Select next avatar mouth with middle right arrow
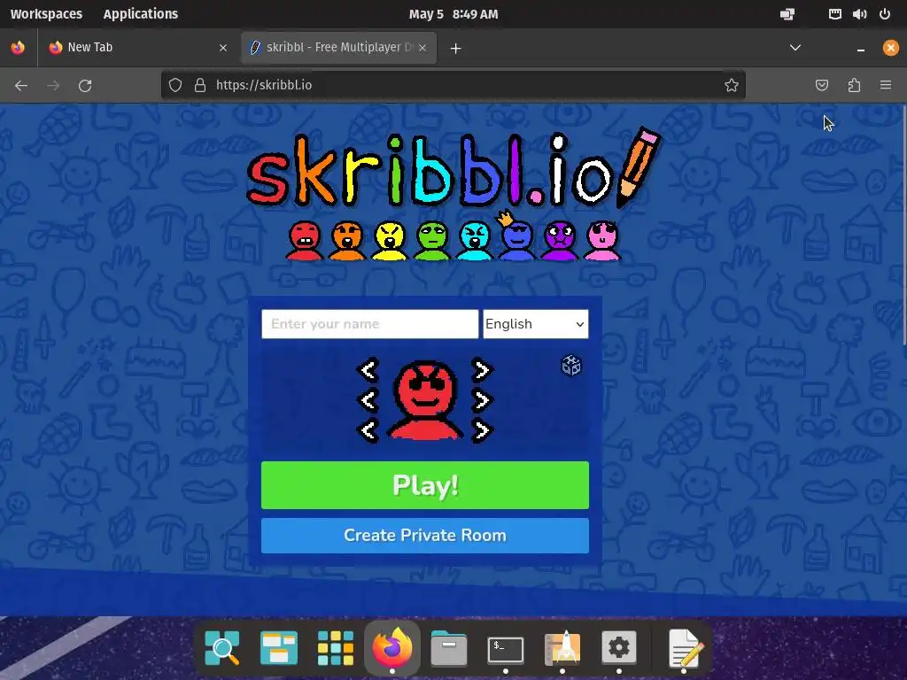 point(481,400)
